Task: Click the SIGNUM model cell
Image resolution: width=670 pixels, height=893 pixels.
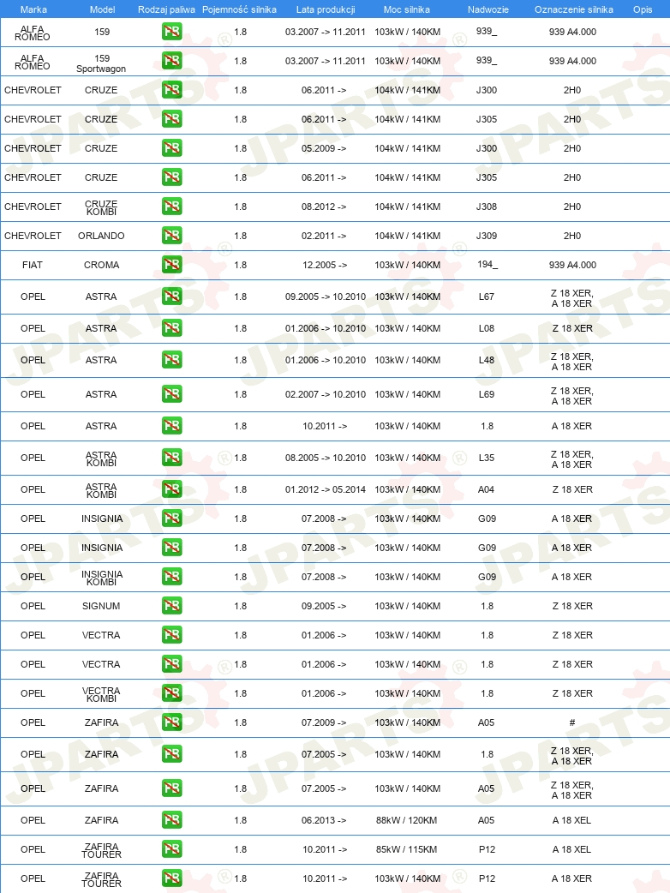Action: click(101, 605)
